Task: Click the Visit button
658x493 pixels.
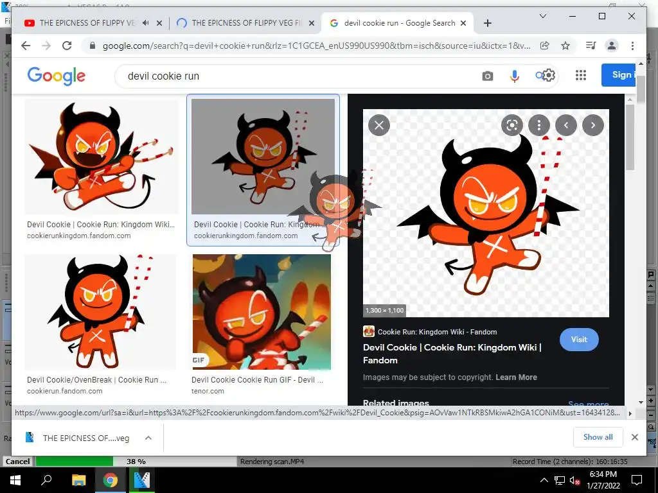Action: coord(579,340)
